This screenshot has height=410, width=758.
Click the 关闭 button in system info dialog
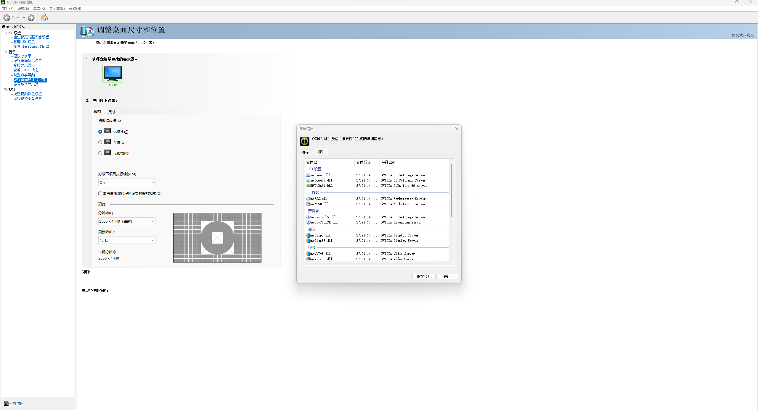tap(447, 276)
